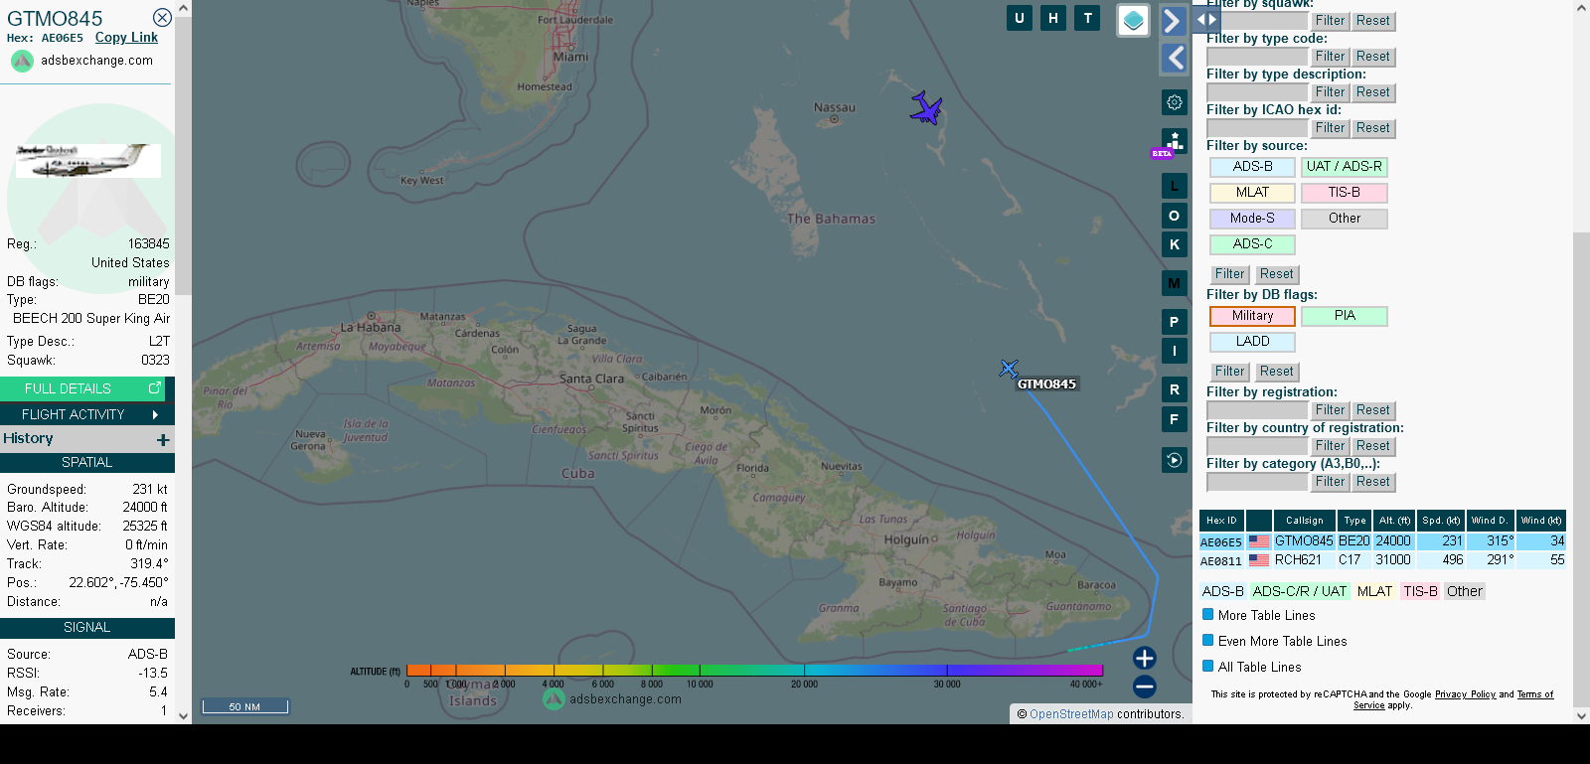Click Filter button under source options
Screen dimensions: 1590x764
(1229, 274)
